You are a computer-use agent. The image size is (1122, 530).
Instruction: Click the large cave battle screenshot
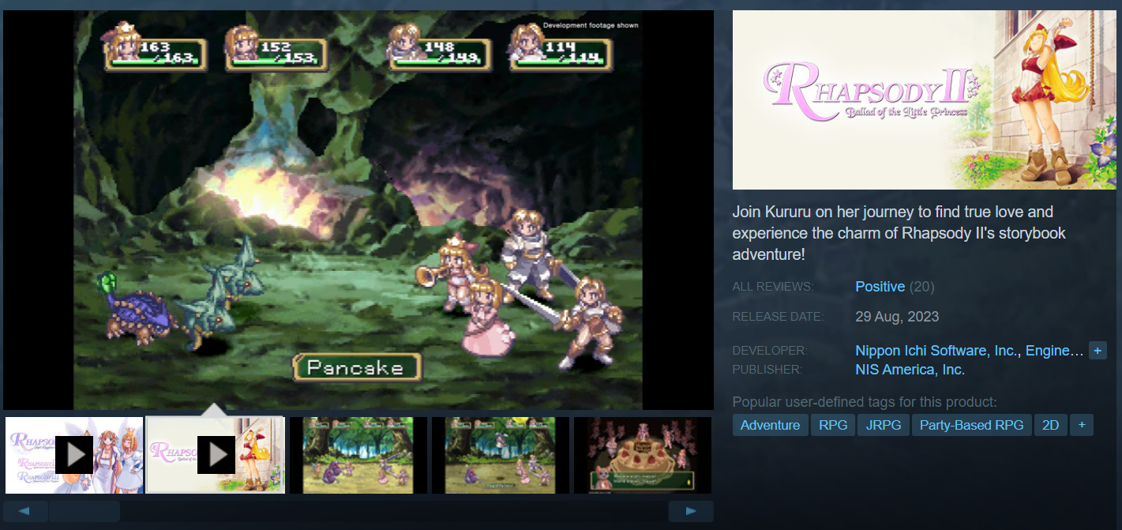(x=358, y=209)
